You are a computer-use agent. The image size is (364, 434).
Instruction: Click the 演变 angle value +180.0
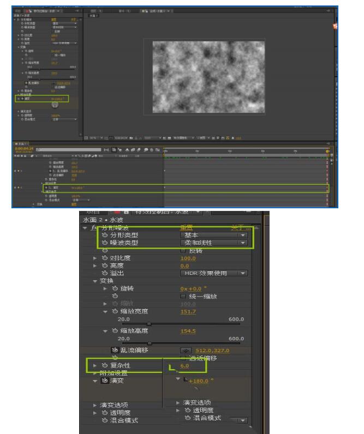coord(198,381)
